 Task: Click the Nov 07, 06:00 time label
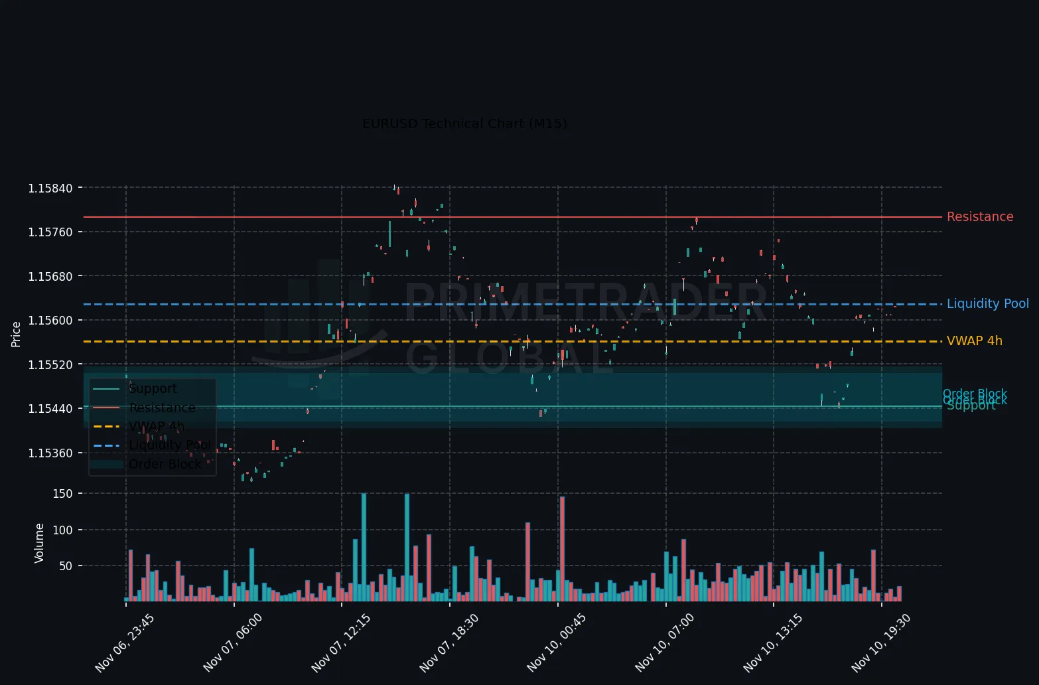point(233,643)
